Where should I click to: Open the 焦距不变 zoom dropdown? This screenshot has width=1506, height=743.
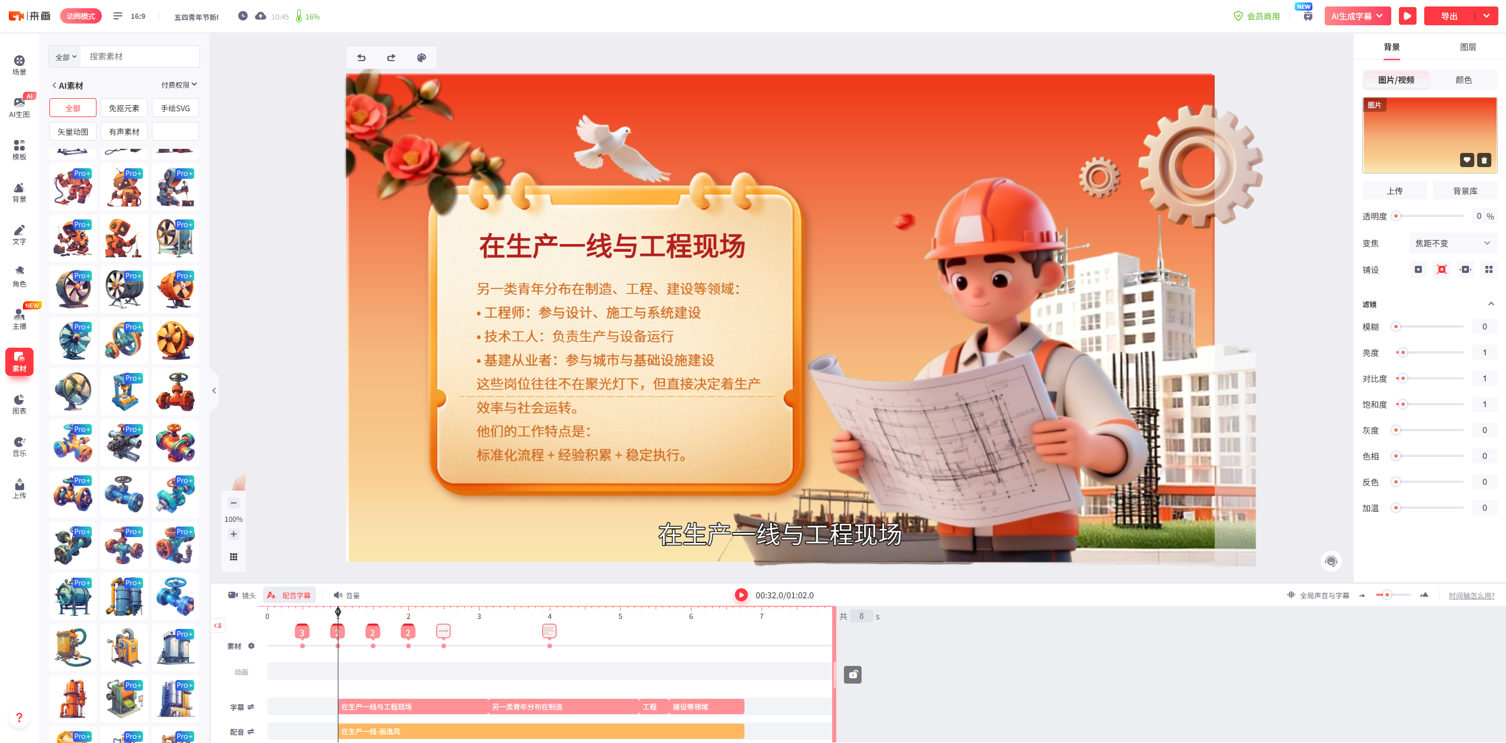(x=1453, y=242)
